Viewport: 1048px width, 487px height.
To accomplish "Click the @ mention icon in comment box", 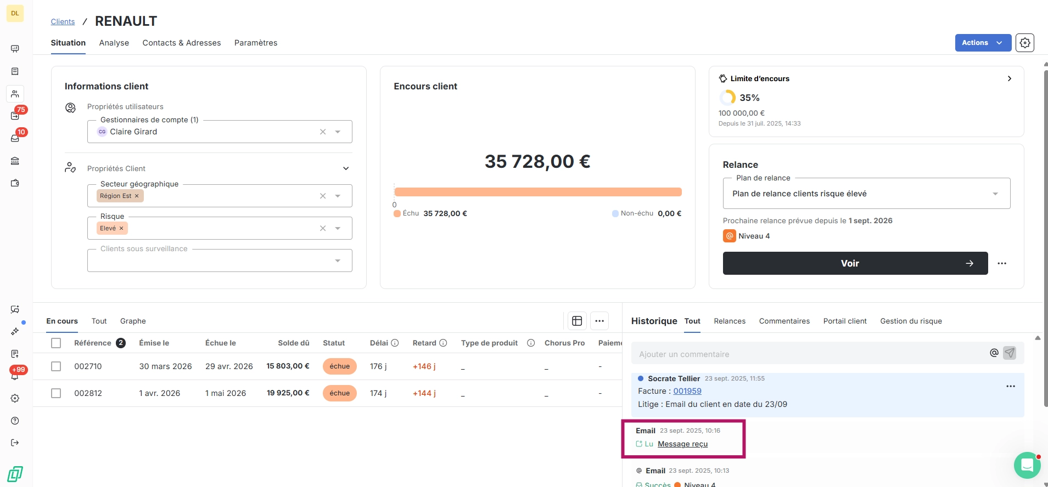I will pyautogui.click(x=994, y=353).
